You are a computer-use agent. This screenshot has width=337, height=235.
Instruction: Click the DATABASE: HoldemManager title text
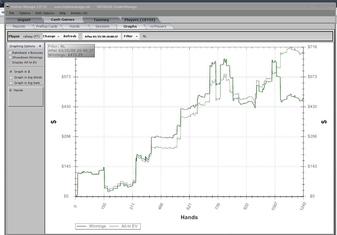click(x=117, y=7)
